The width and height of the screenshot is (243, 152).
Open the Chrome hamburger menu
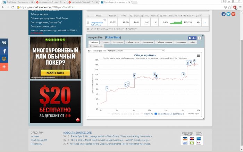tap(240, 7)
